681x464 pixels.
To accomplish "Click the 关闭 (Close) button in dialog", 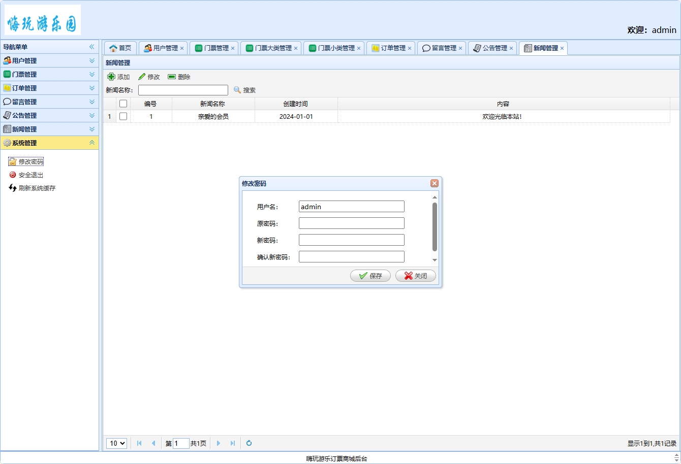I will click(x=416, y=276).
